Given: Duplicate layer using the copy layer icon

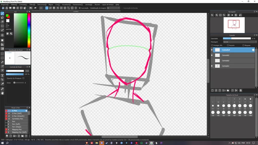Looking at the screenshot, I should point(232,90).
